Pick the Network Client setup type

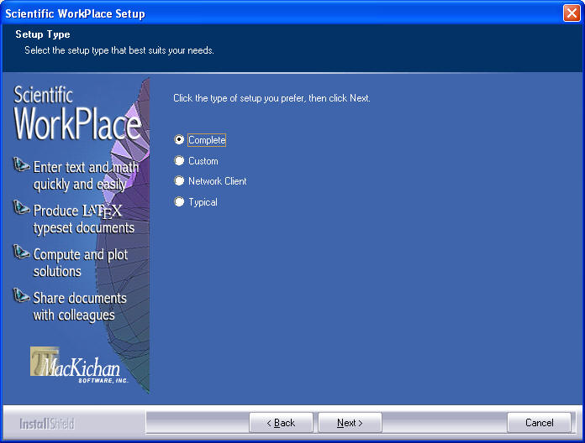click(179, 181)
